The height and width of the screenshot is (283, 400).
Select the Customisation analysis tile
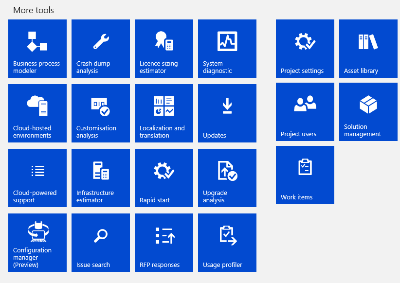pyautogui.click(x=101, y=113)
